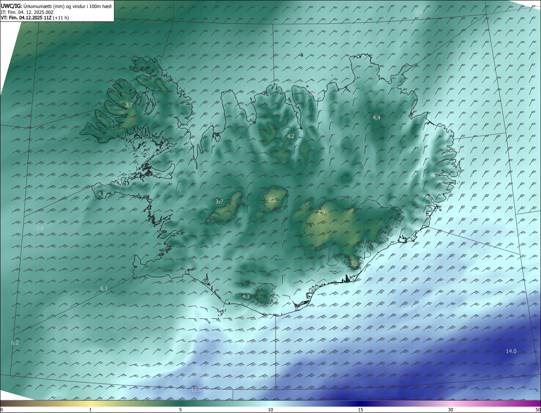Image resolution: width=541 pixels, height=413 pixels.
Task: Click the 0 tick on the color scale
Action: [2, 410]
